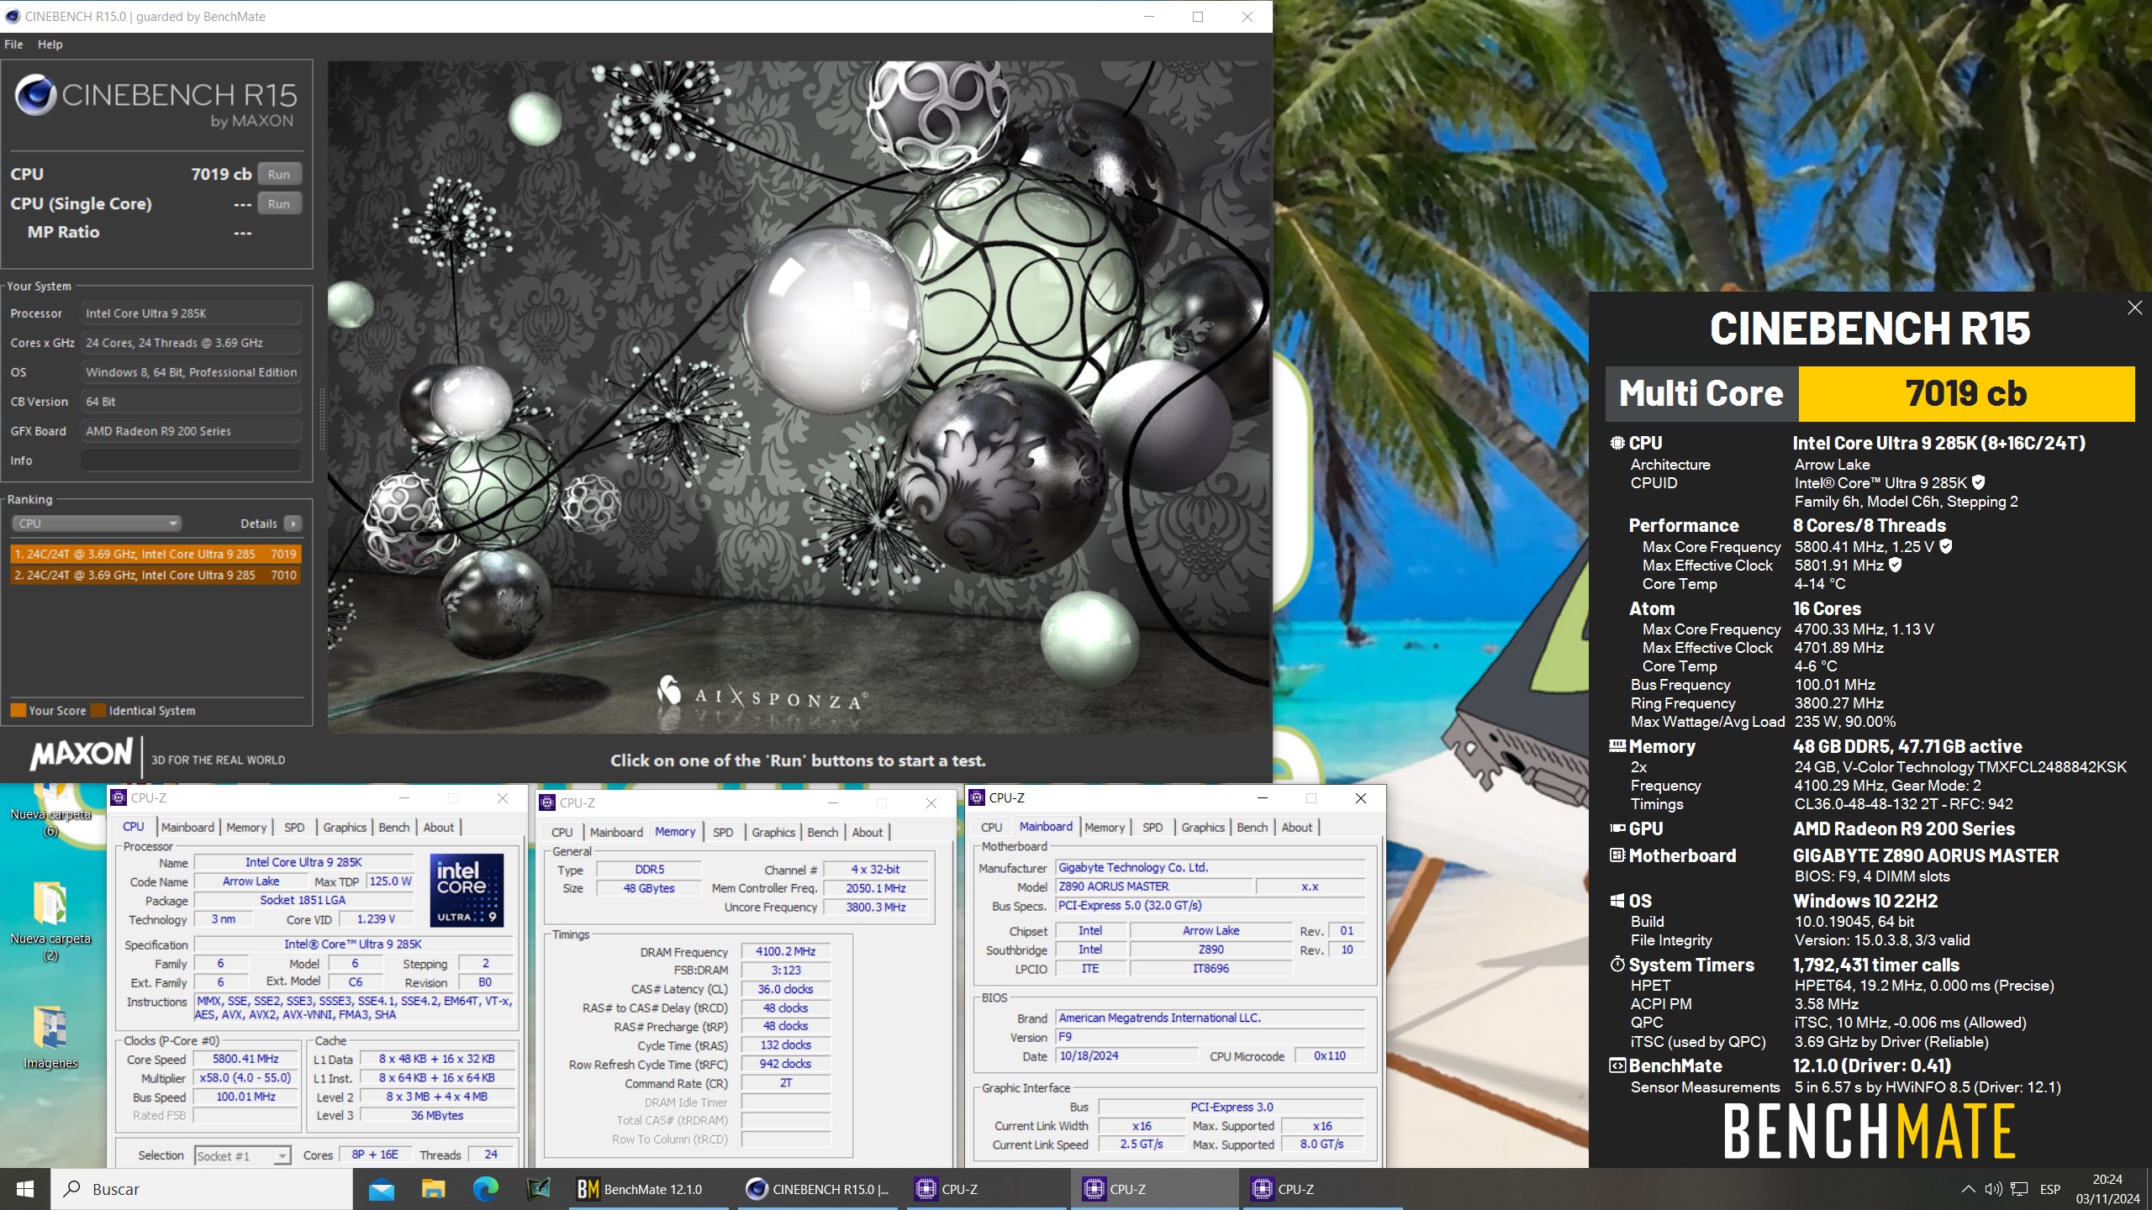Switch to SPD tab in middle CPU-Z window
The width and height of the screenshot is (2152, 1210).
click(x=723, y=832)
